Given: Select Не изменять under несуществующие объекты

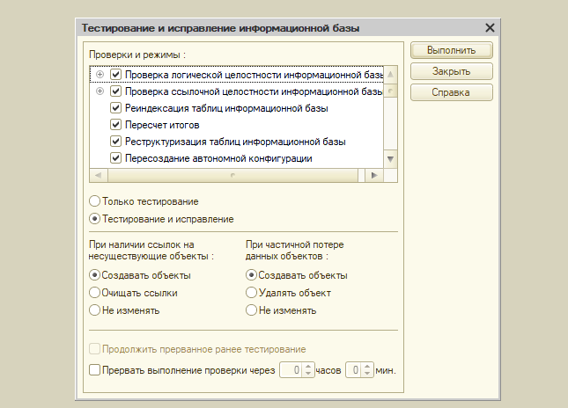Looking at the screenshot, I should point(95,310).
